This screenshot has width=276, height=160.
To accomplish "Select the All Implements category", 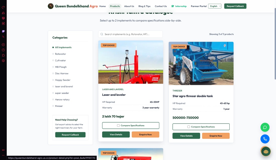I will [63, 47].
